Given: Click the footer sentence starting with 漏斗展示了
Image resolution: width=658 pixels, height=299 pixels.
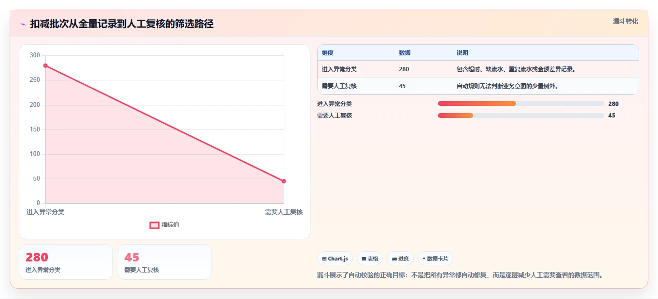Looking at the screenshot, I should pyautogui.click(x=460, y=275).
